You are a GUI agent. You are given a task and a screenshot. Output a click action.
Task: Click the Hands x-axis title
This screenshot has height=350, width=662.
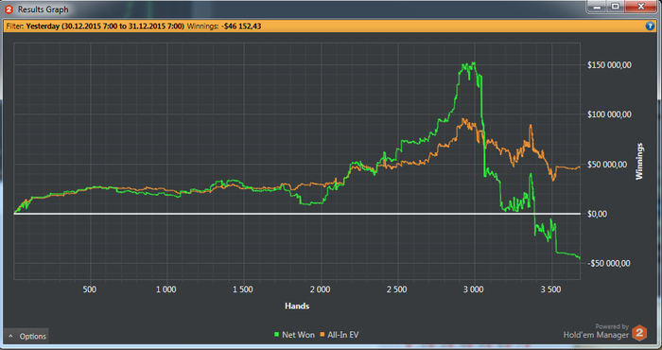click(x=297, y=306)
